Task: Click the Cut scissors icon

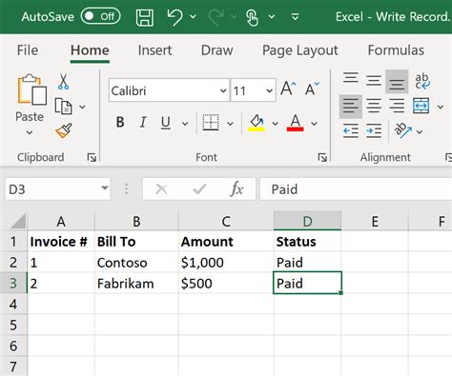Action: (x=63, y=81)
